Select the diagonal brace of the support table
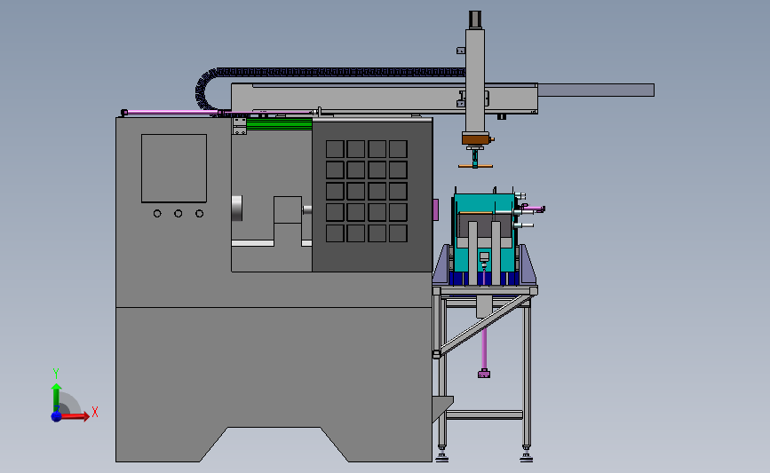 pos(486,323)
